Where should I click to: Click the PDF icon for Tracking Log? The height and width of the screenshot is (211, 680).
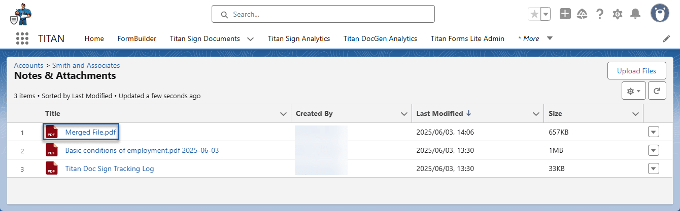tap(51, 168)
